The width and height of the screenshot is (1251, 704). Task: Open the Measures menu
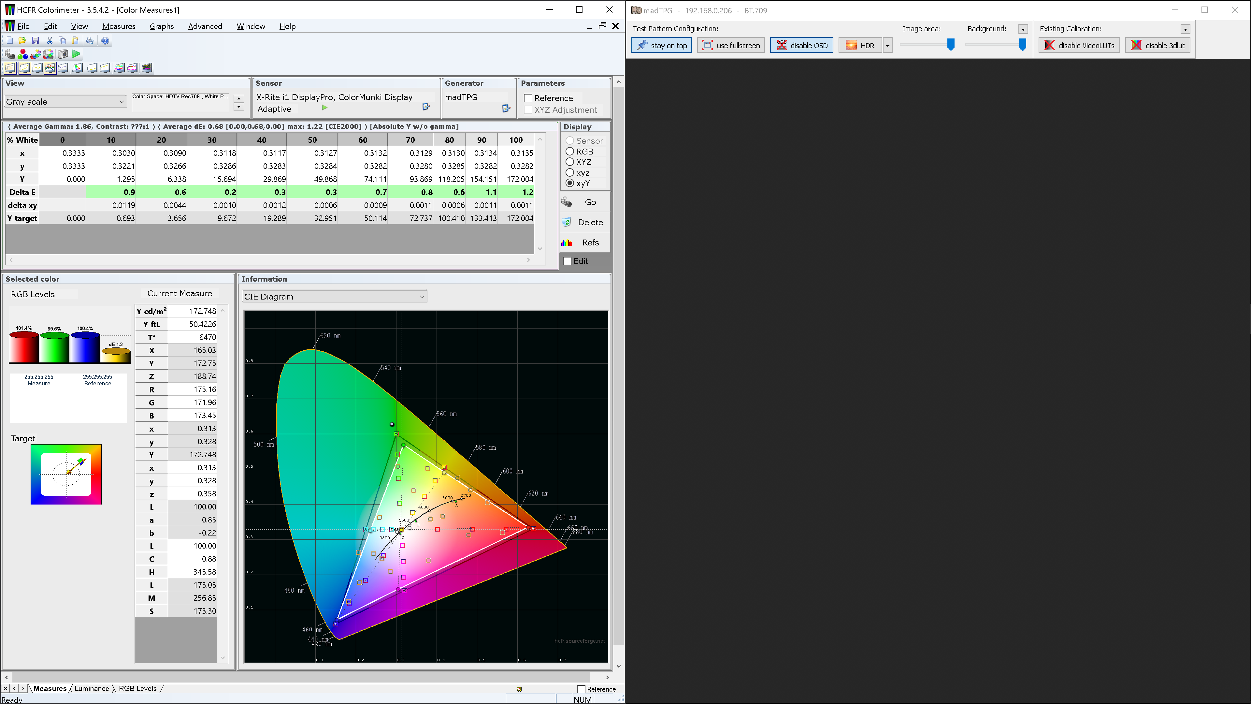point(119,26)
